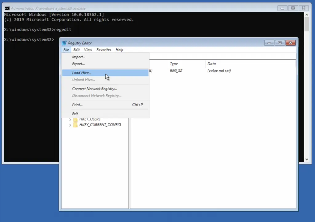Click the Type column header
Screen dimensions: 315x222
[174, 64]
